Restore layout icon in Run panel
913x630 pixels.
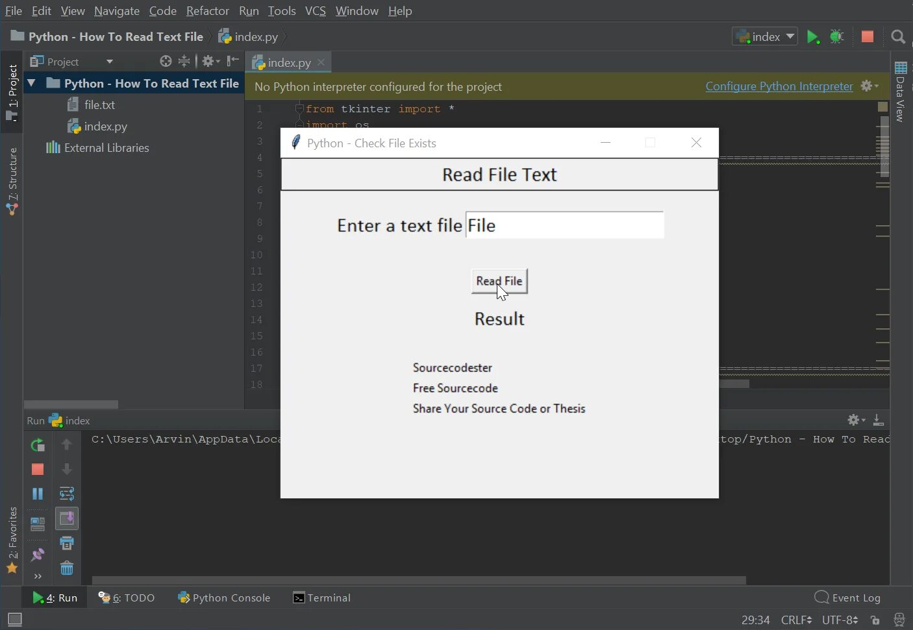coord(38,523)
